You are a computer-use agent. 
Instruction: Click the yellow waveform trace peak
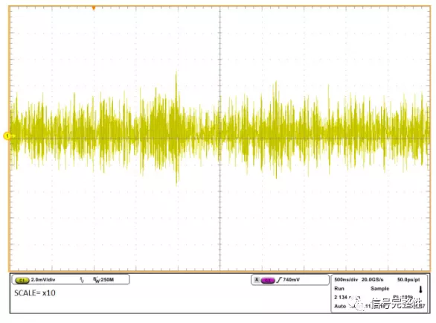tap(176, 74)
